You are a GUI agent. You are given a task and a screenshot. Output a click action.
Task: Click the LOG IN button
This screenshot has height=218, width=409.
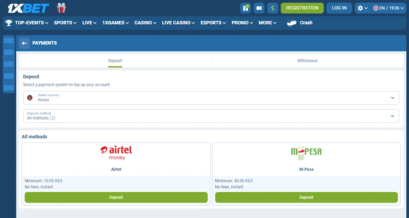(339, 8)
